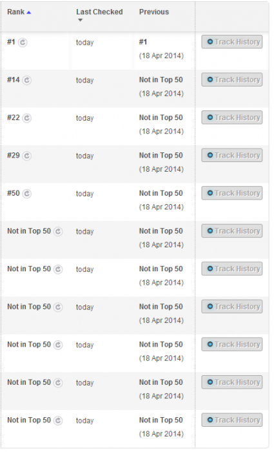Refresh the last Not in Top 50 row
This screenshot has height=452, width=274.
(58, 420)
